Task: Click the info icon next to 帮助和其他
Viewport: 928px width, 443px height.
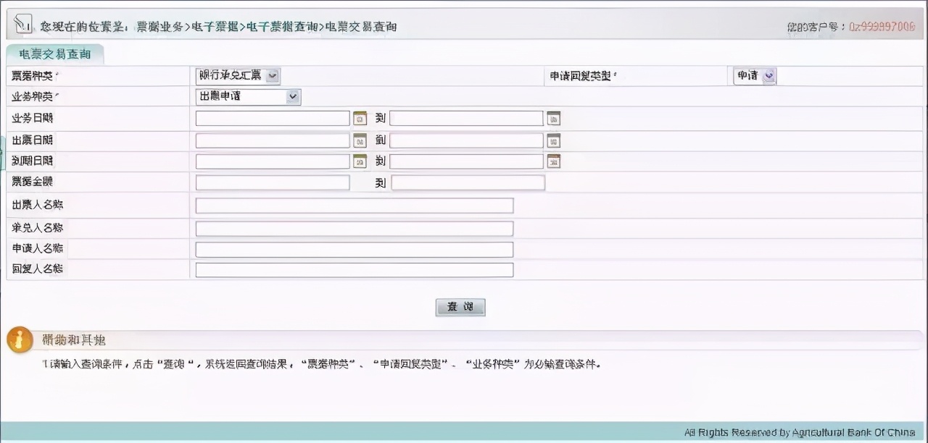Action: (20, 339)
